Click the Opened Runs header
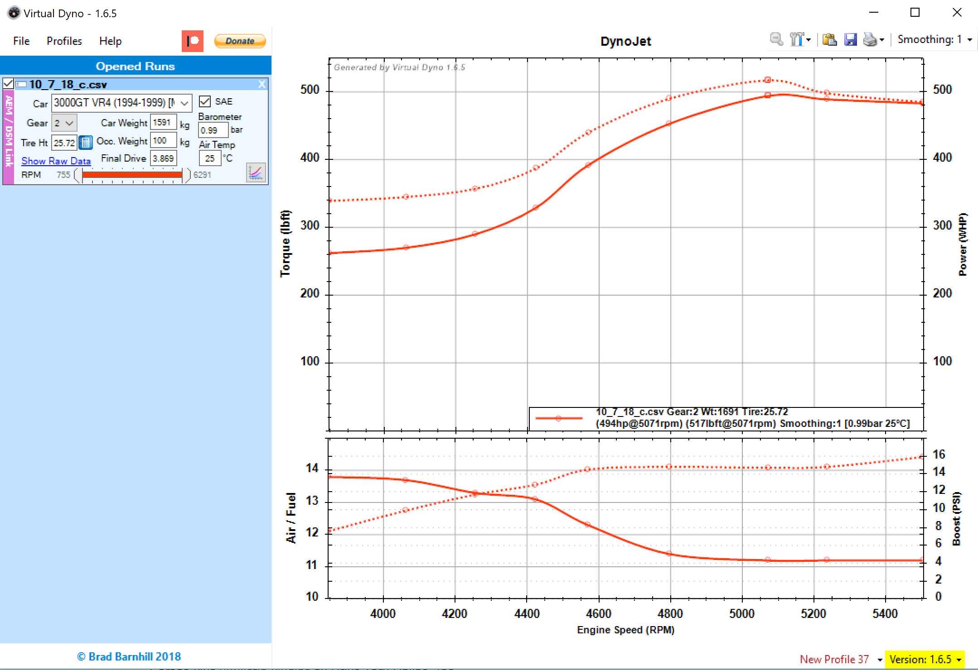978x670 pixels. coord(136,66)
